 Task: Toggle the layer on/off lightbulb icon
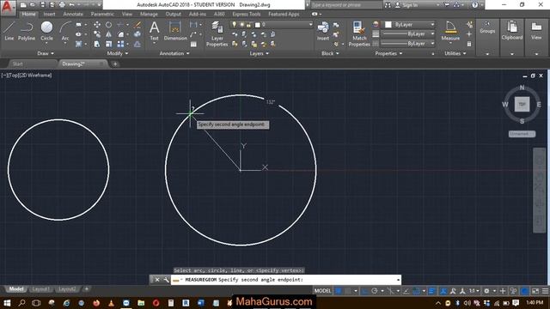coord(235,25)
